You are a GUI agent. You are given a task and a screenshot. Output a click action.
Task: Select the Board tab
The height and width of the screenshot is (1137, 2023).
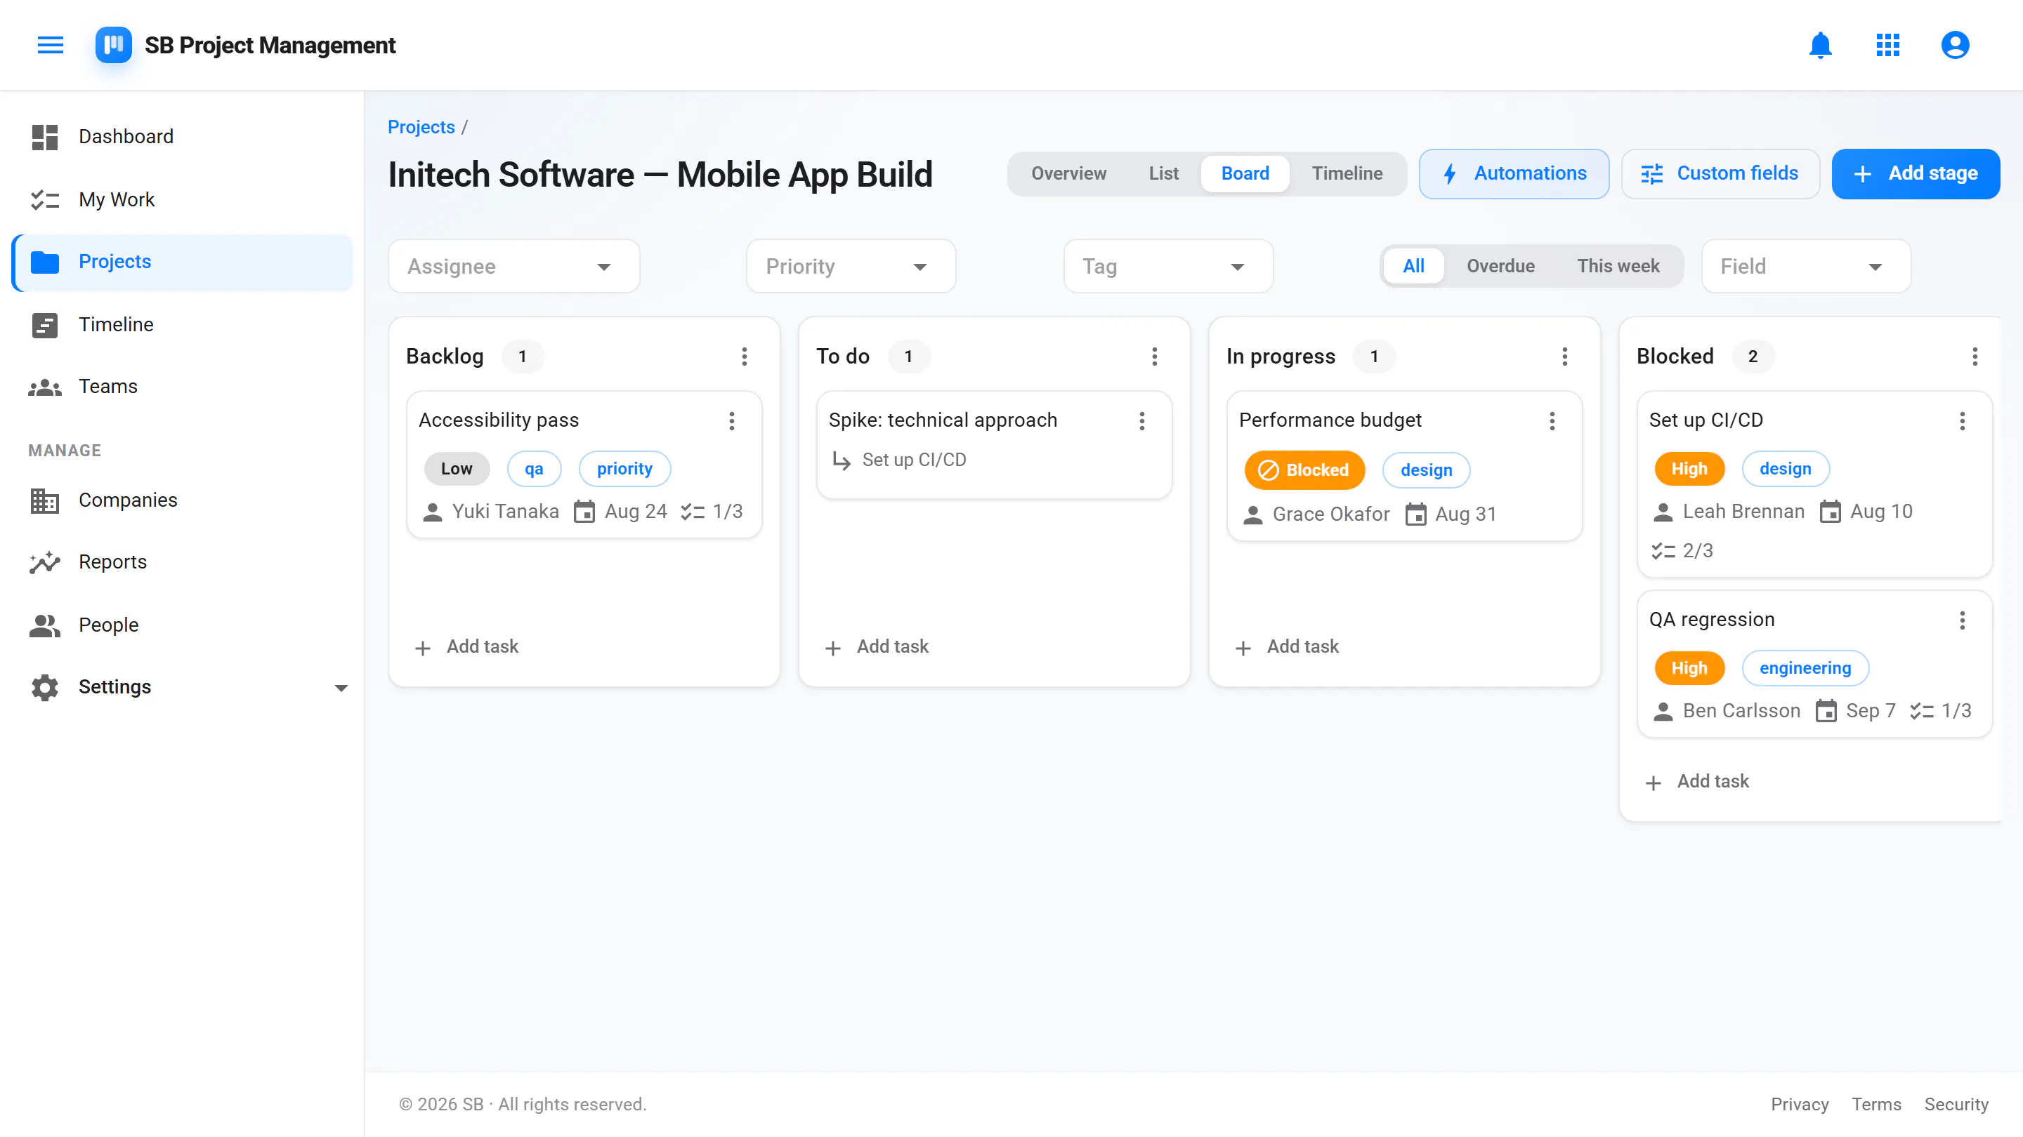pos(1245,173)
